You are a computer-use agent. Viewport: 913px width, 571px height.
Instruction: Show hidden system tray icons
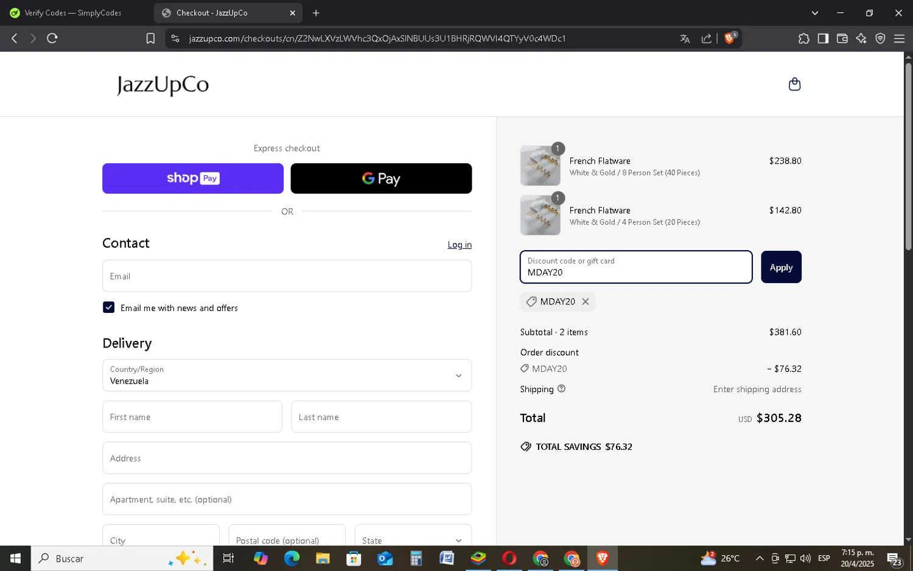(x=760, y=558)
